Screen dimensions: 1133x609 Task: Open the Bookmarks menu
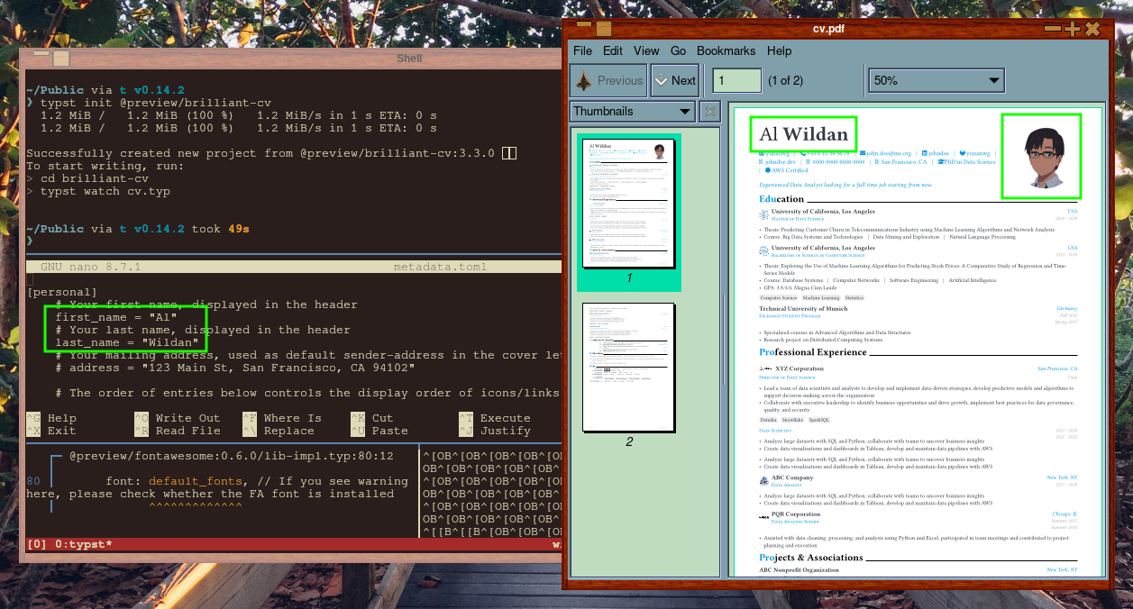(726, 51)
